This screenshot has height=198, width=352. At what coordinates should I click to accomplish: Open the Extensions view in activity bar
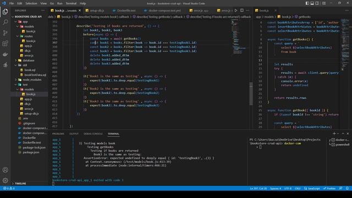point(5,43)
